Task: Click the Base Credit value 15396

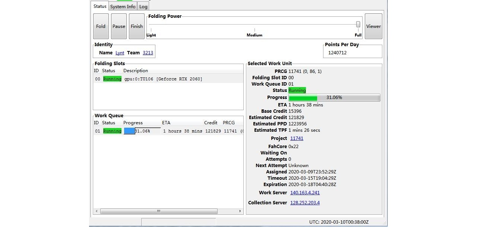Action: coord(295,111)
